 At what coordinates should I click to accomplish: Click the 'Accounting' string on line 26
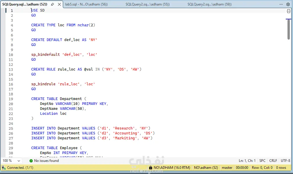point(126,133)
